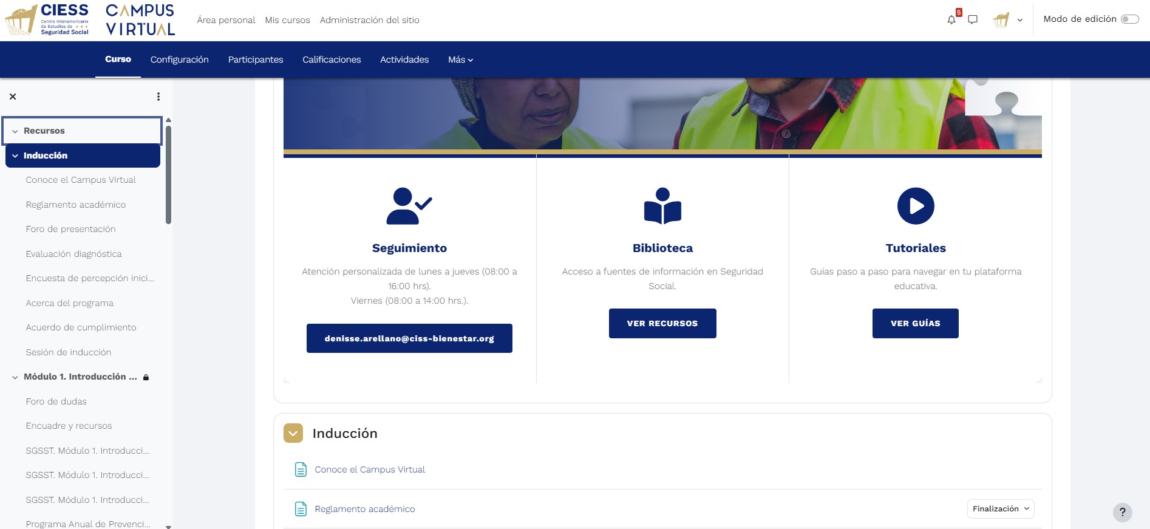
Task: Click the course index scroll-up arrow
Action: (x=168, y=120)
